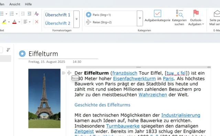Click the phonetic transcription link
The image size is (220, 136).
[176, 73]
